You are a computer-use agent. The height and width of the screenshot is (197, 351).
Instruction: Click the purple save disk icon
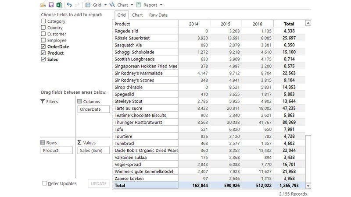51,5
